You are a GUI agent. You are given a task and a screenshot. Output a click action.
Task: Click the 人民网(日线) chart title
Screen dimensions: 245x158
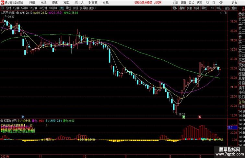[8, 13]
